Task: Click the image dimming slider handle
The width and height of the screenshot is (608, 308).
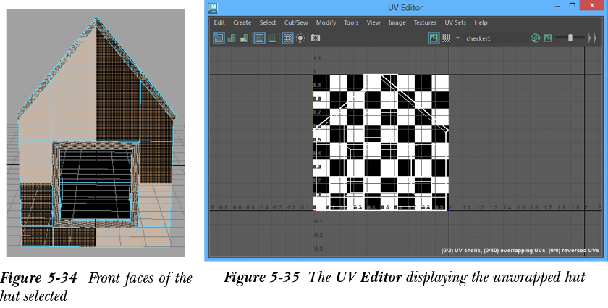Action: click(570, 38)
